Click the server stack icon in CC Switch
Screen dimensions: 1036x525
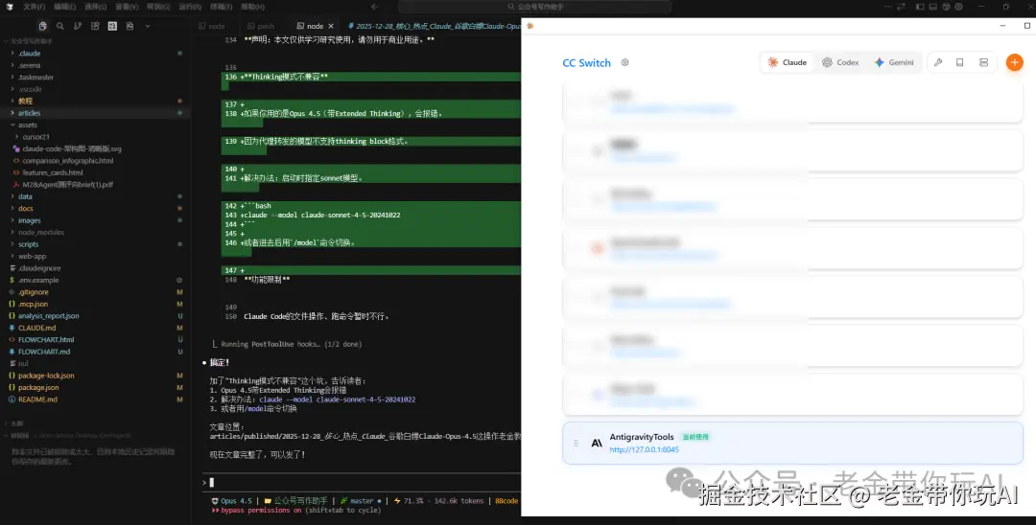[984, 62]
